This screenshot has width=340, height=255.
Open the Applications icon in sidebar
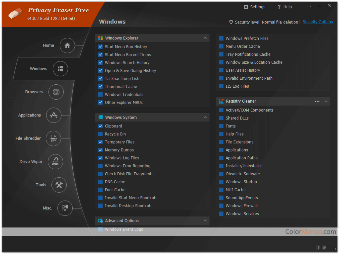(53, 115)
